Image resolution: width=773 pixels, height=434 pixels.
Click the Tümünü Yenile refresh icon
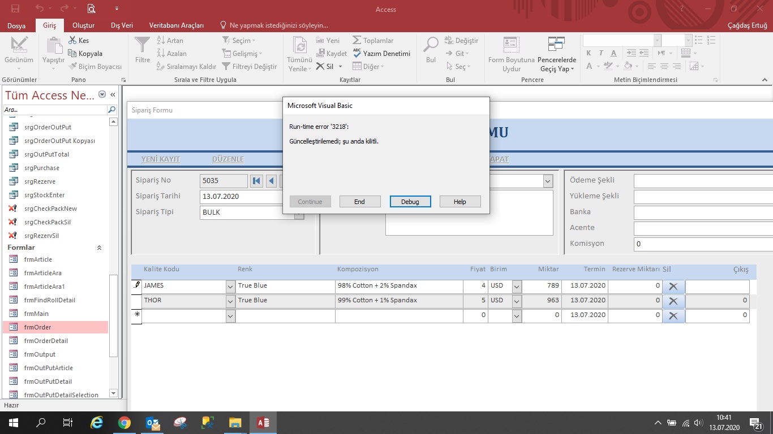click(x=299, y=45)
